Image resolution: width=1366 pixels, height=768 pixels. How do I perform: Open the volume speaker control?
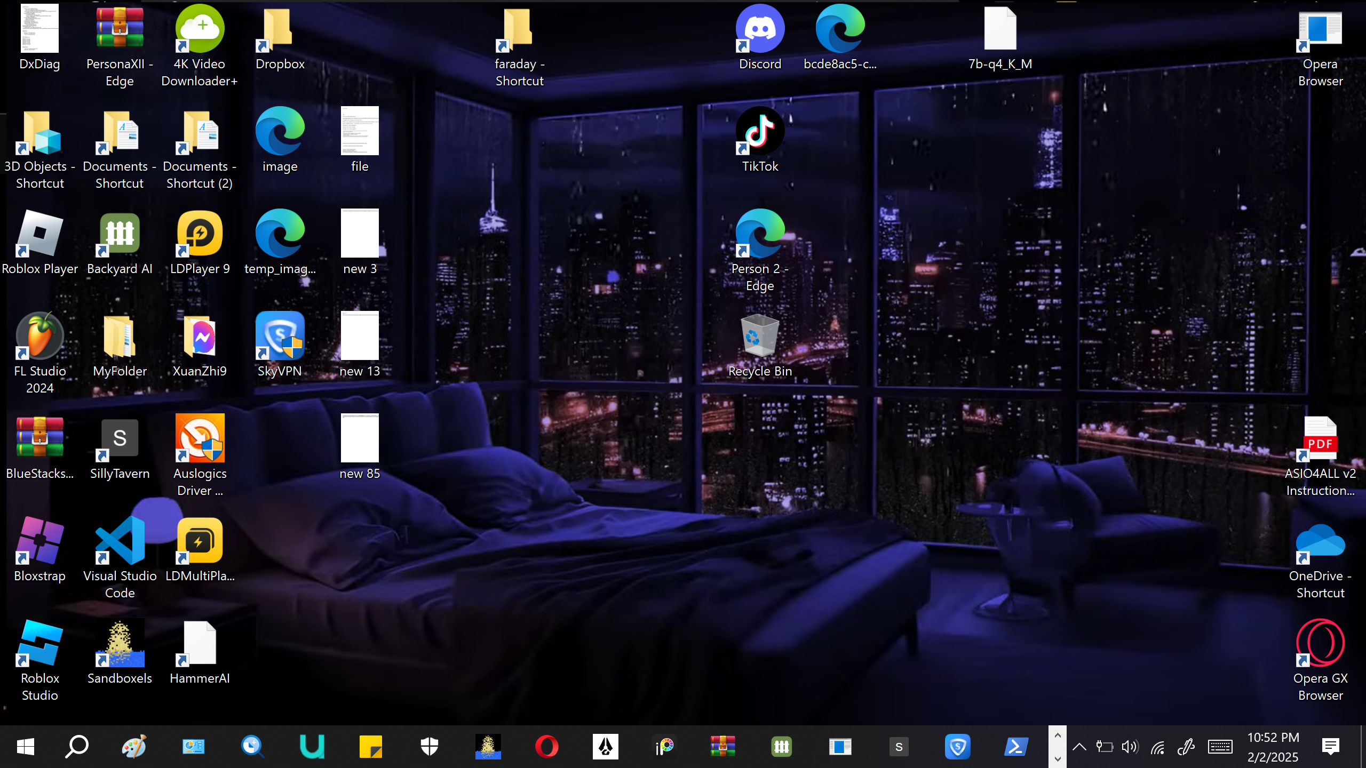click(x=1130, y=747)
